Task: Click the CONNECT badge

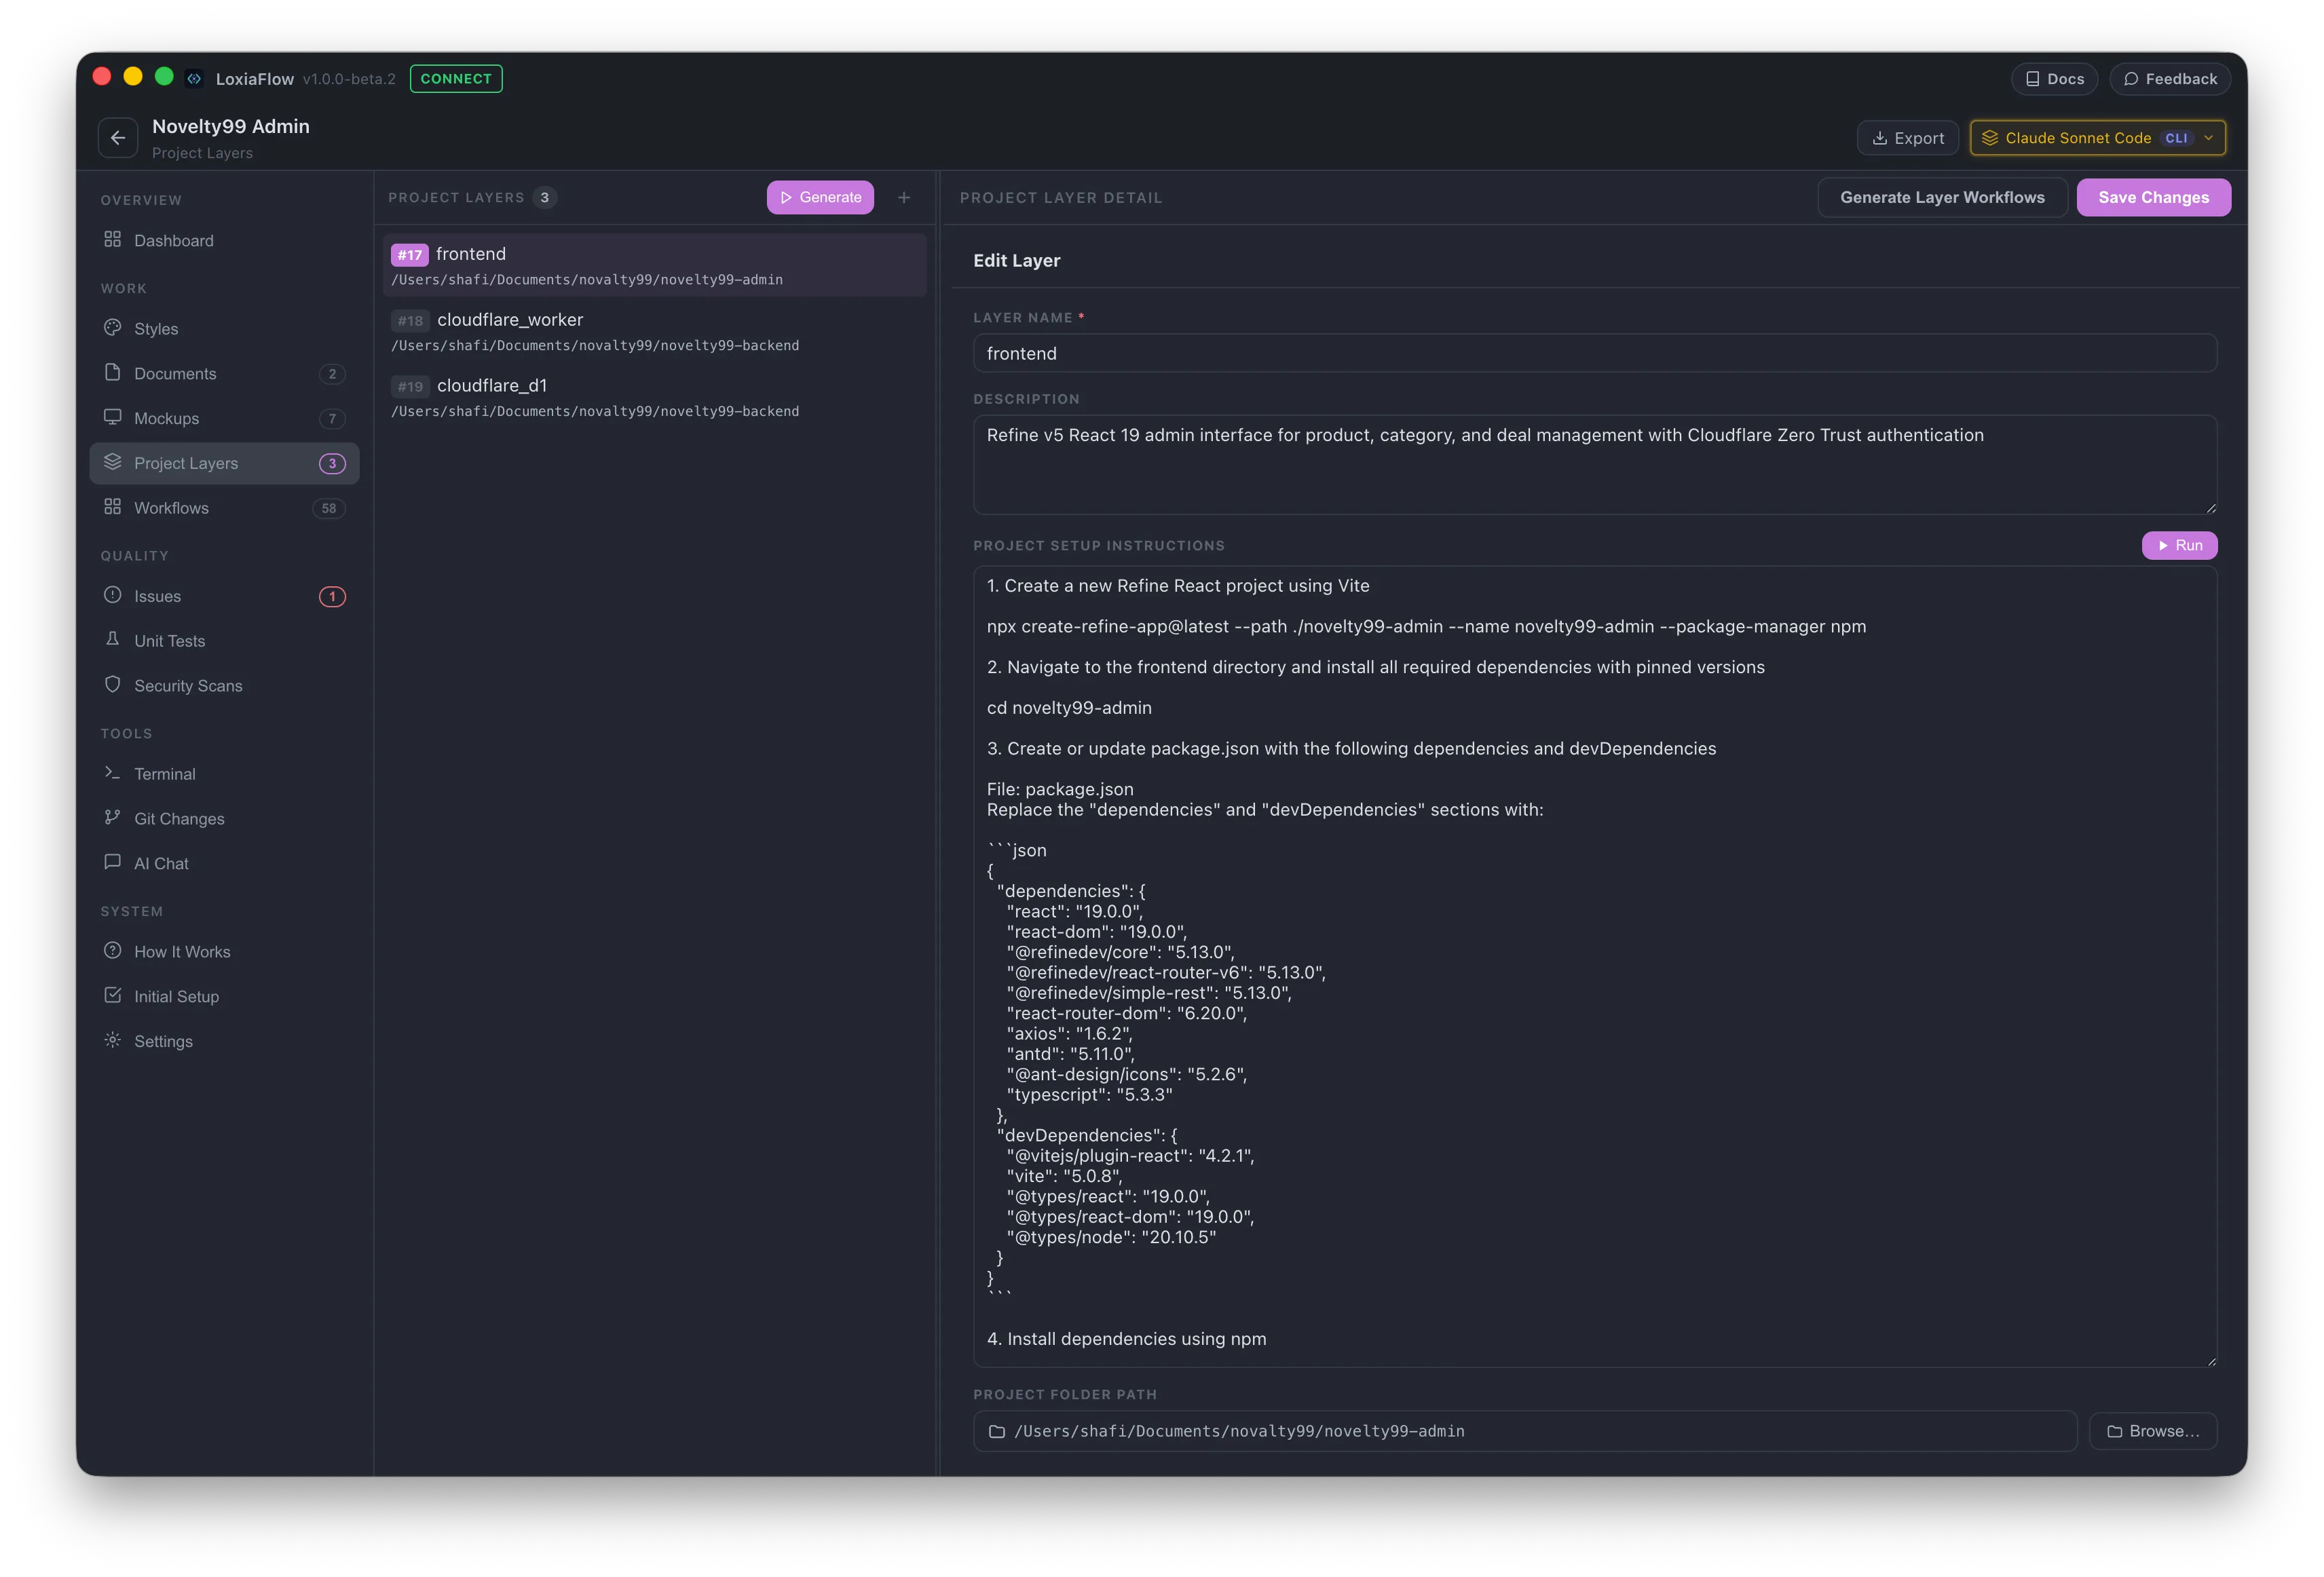Action: pyautogui.click(x=456, y=79)
